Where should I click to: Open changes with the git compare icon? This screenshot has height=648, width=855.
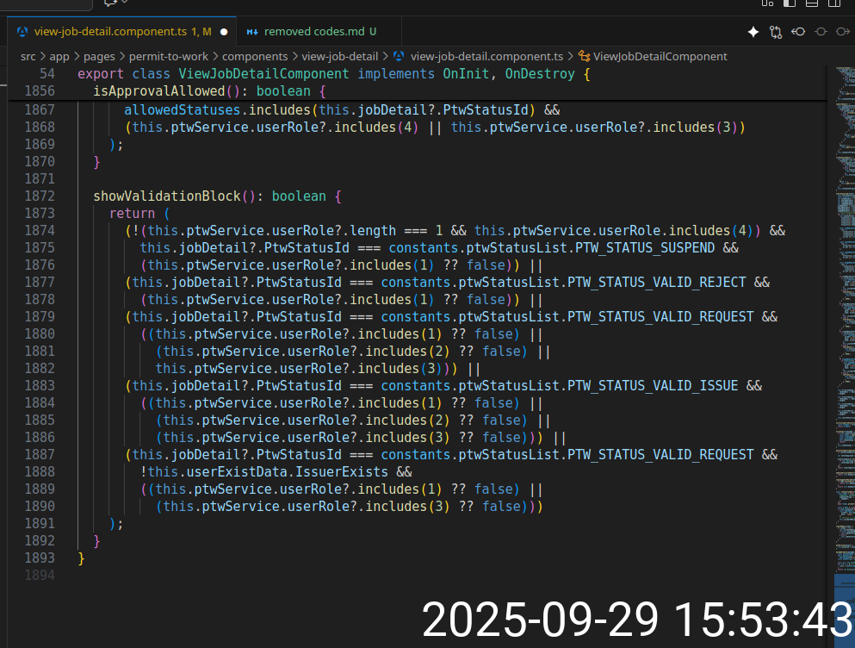(776, 32)
